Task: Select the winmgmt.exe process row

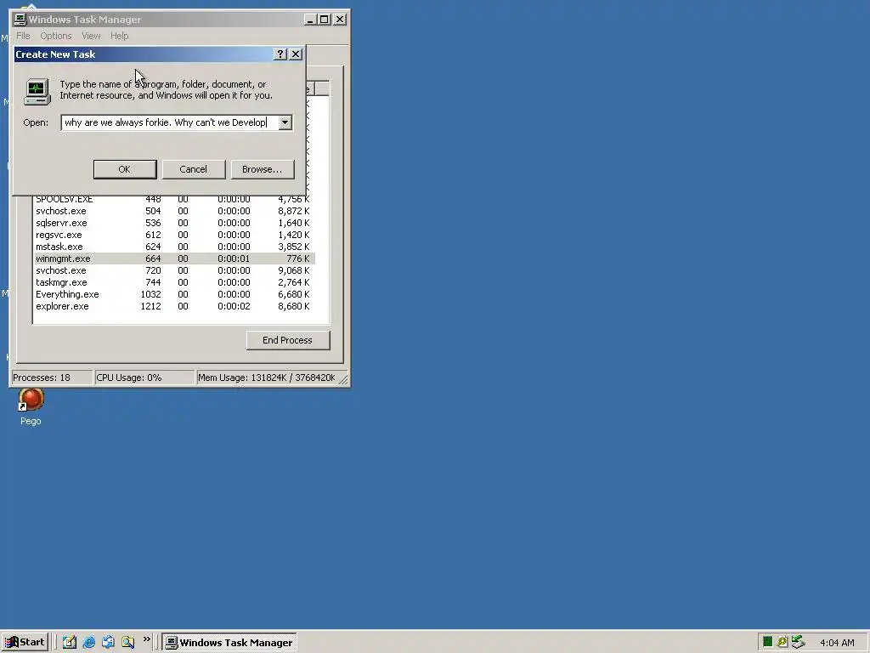Action: click(174, 258)
